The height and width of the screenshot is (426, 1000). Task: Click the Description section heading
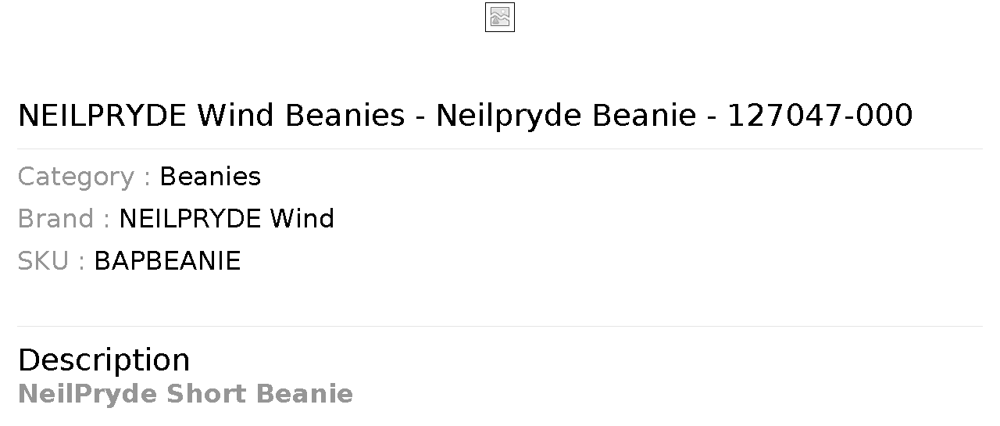104,360
